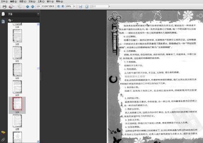
Task: Click the bookmarks panel icon in left sidebar
Action: coord(3,22)
